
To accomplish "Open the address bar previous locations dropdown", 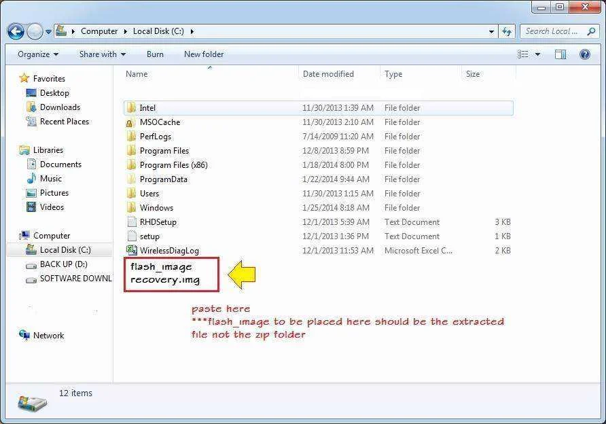I will click(x=491, y=32).
